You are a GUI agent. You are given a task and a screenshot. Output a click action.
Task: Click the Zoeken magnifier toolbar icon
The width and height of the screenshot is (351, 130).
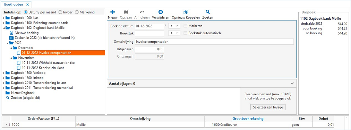208,12
